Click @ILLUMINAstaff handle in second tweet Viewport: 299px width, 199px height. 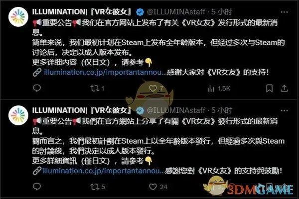[176, 110]
